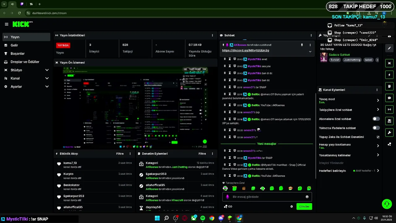Open the emoji picker in message box
Image resolution: width=396 pixels, height=223 pixels.
tap(307, 197)
